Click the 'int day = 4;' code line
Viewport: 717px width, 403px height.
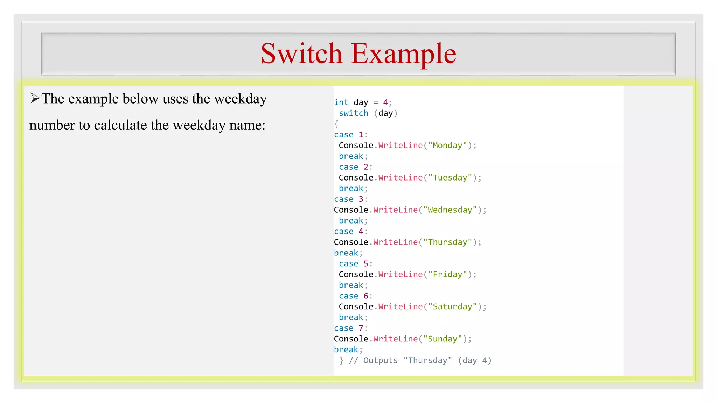point(363,102)
